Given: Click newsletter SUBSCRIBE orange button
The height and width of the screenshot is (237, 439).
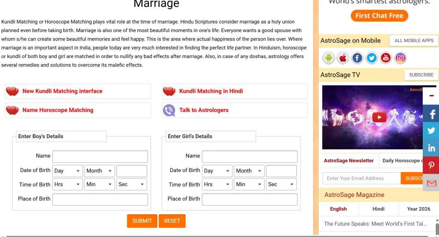Looking at the screenshot, I should tap(412, 178).
